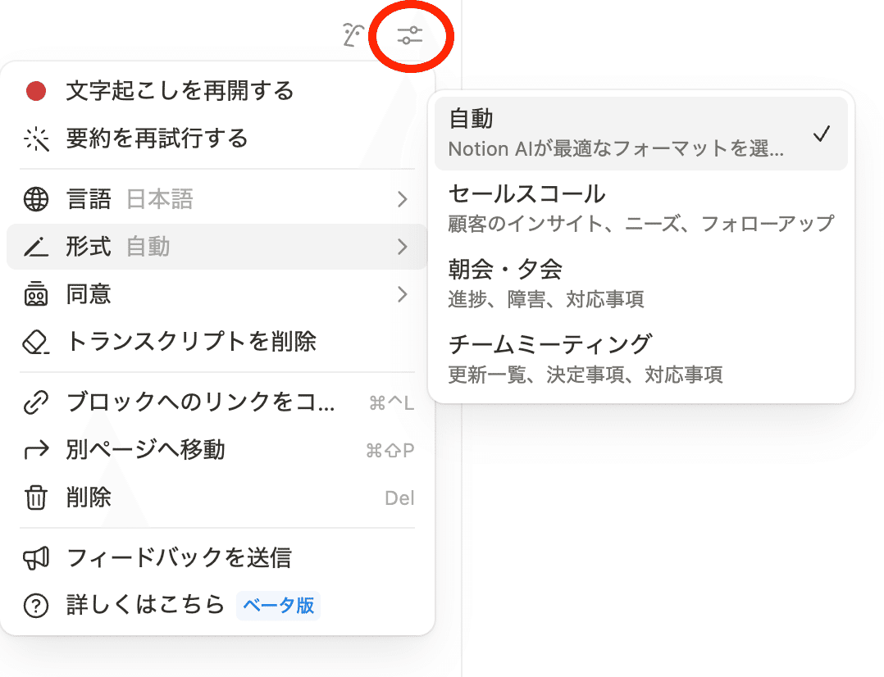Click the red record dot icon
Image resolution: width=884 pixels, height=677 pixels.
35,91
